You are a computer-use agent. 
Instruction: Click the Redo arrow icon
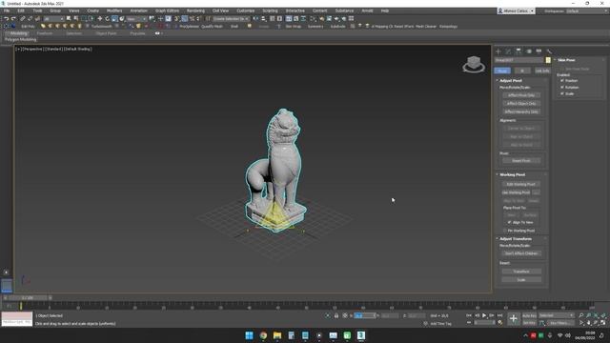(13, 19)
